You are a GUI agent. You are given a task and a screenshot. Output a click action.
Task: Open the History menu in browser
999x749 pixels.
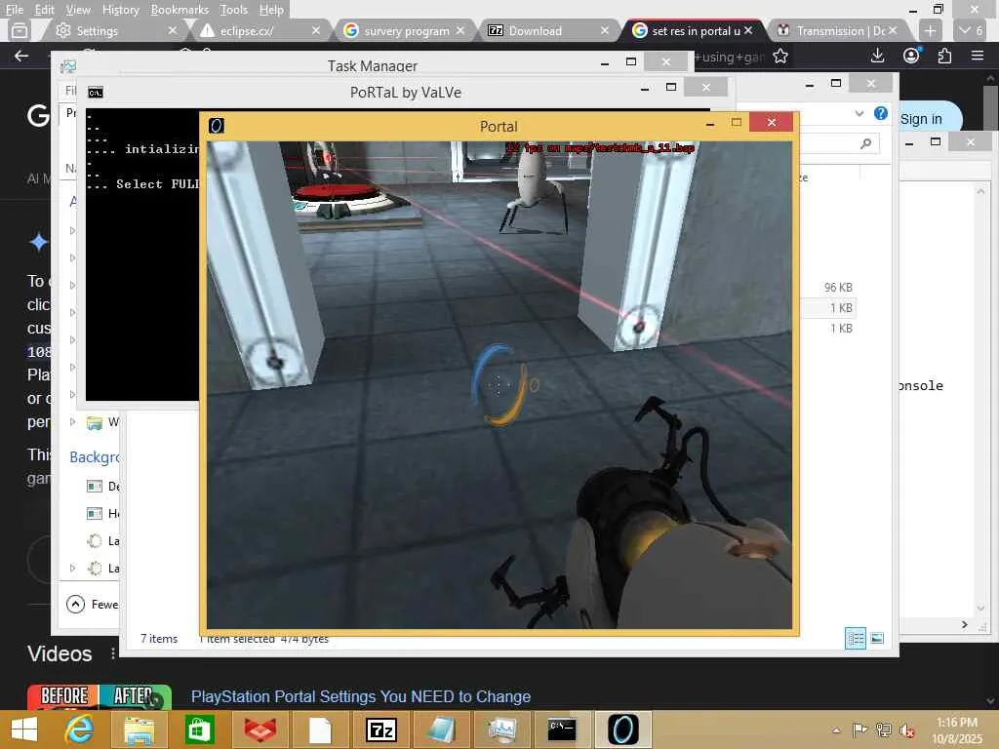(x=120, y=10)
